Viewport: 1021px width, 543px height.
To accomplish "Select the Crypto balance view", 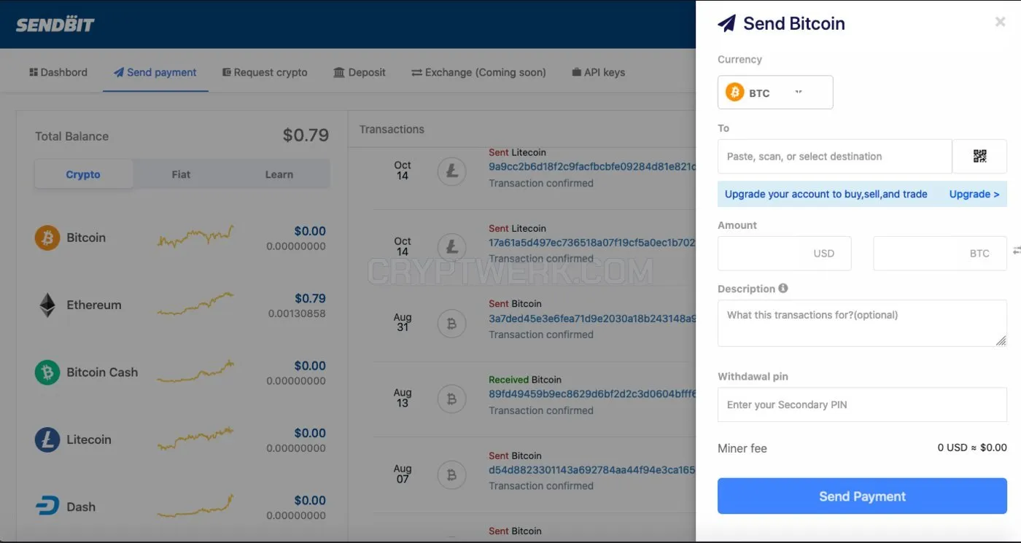I will (83, 174).
